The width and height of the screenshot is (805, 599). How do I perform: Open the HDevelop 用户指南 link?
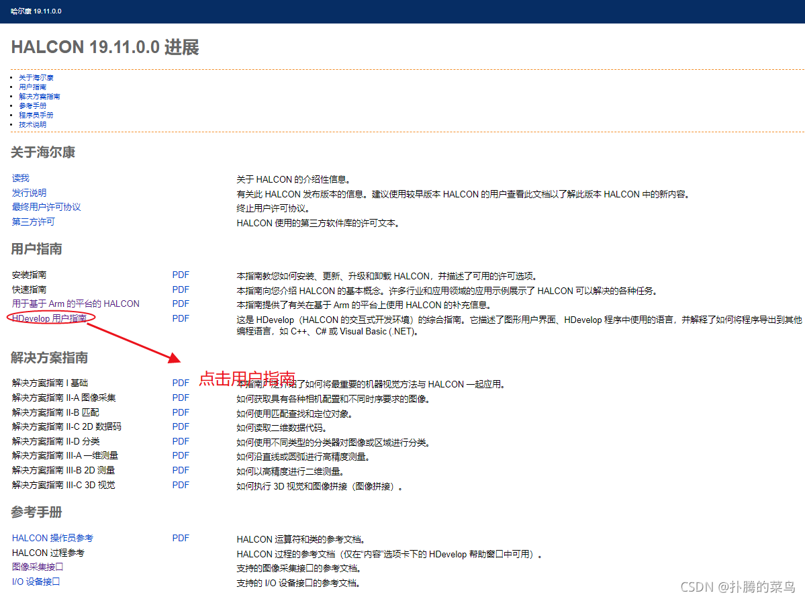point(49,318)
